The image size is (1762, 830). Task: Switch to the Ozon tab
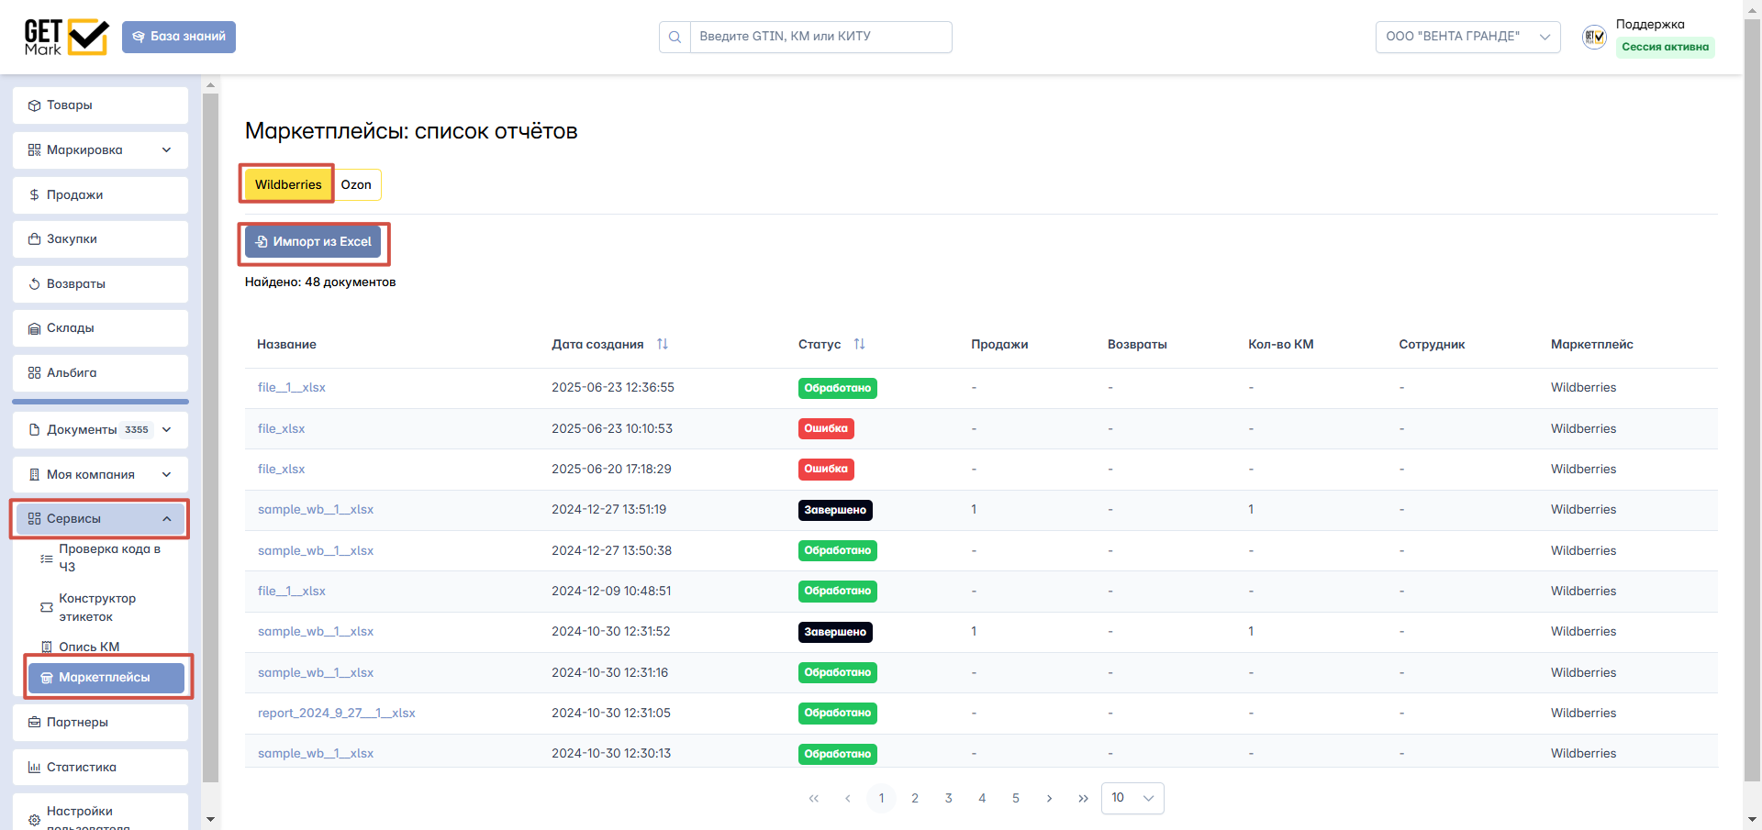[x=356, y=184]
